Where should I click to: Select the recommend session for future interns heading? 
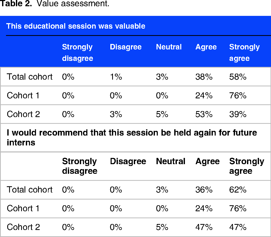point(132,138)
